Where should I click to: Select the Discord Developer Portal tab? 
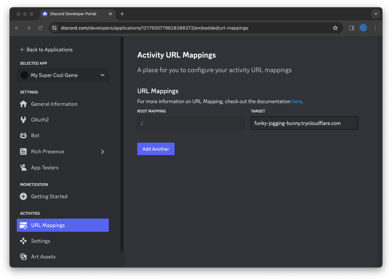(78, 14)
